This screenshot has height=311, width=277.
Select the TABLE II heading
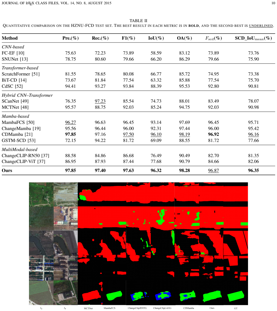[138, 21]
